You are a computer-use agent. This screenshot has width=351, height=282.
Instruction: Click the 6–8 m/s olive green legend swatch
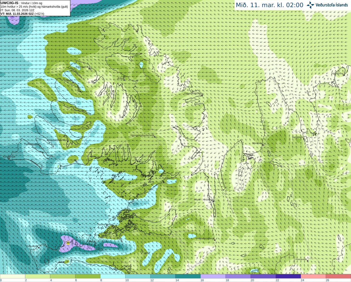click(88, 276)
